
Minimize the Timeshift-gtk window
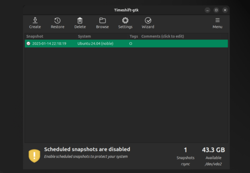pyautogui.click(x=208, y=10)
